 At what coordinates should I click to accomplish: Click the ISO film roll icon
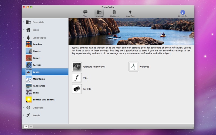77,89
